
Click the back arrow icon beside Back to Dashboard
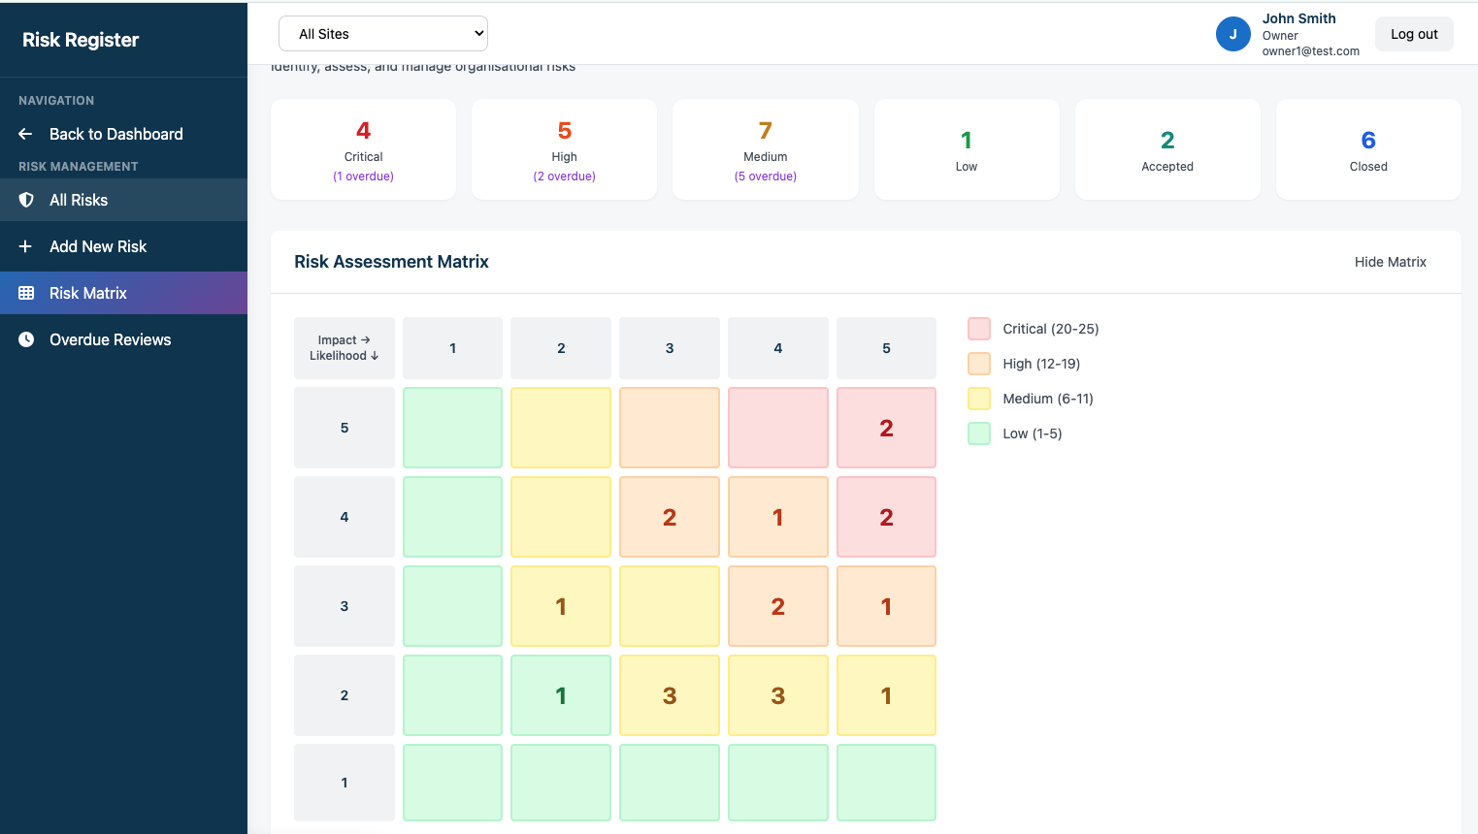[x=26, y=134]
